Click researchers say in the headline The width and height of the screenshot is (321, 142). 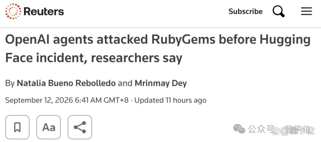coord(136,58)
